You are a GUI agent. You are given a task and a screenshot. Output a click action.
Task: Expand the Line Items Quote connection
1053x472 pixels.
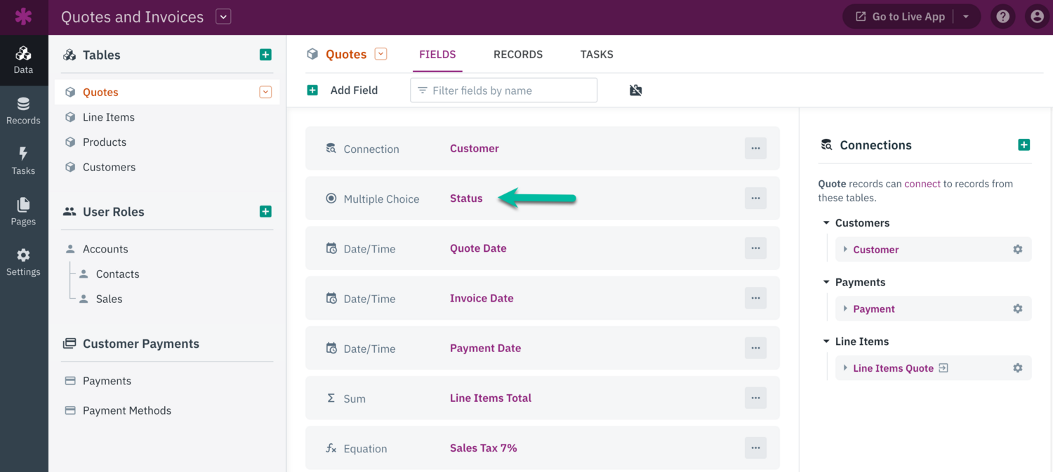coord(845,368)
